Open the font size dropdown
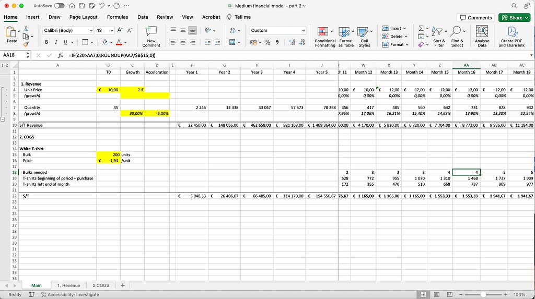Image resolution: width=535 pixels, height=299 pixels. pos(112,30)
